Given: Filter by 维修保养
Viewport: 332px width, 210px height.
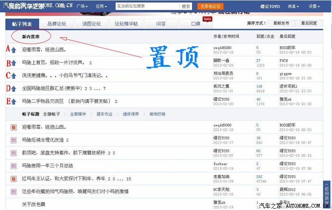Looking at the screenshot, I should [x=131, y=114].
